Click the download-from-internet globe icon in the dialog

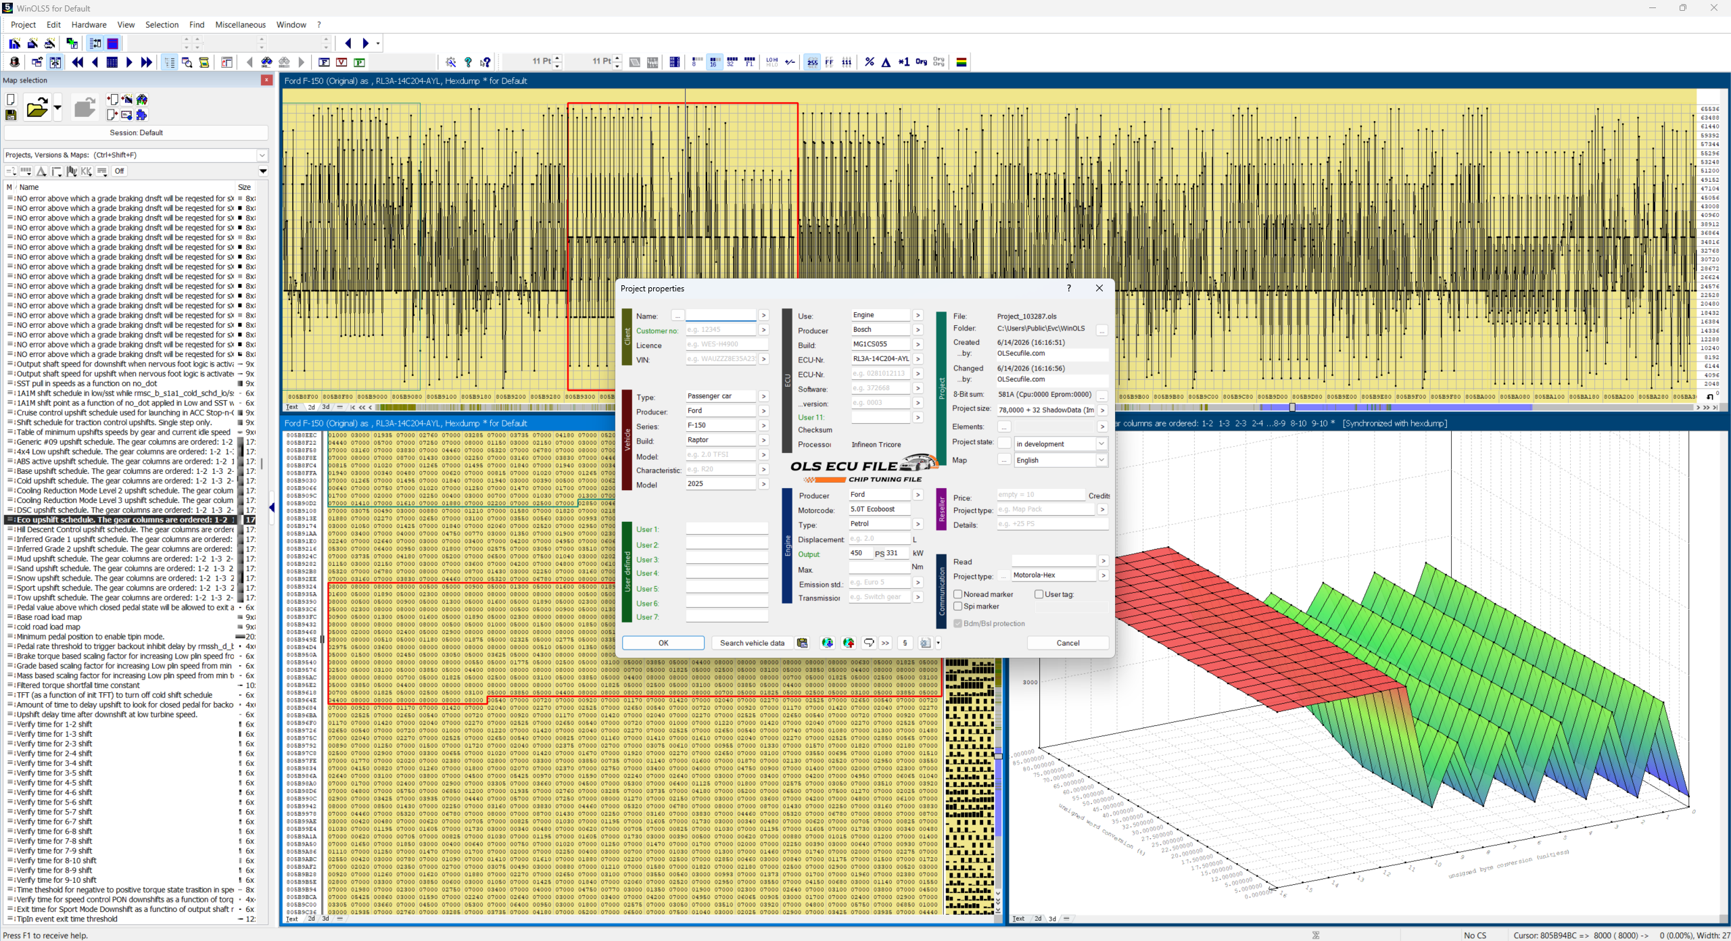(x=827, y=643)
